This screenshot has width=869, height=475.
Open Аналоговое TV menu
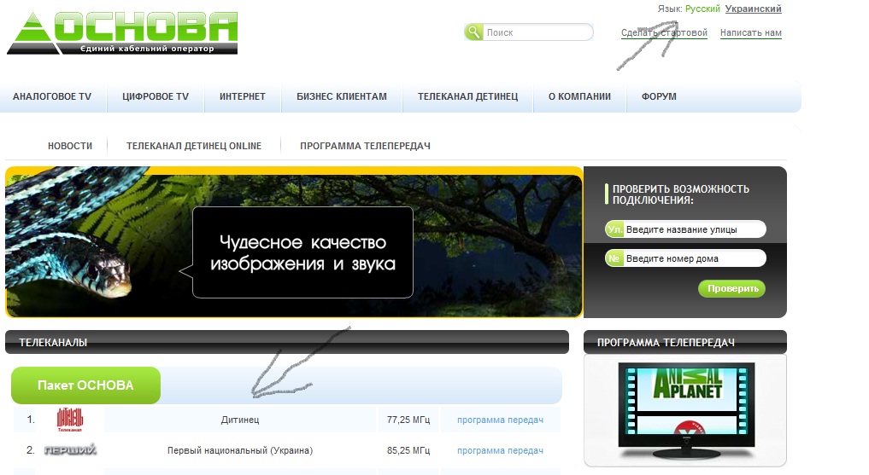pyautogui.click(x=52, y=97)
